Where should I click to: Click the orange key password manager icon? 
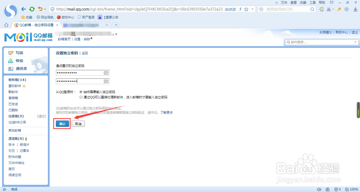339,9
